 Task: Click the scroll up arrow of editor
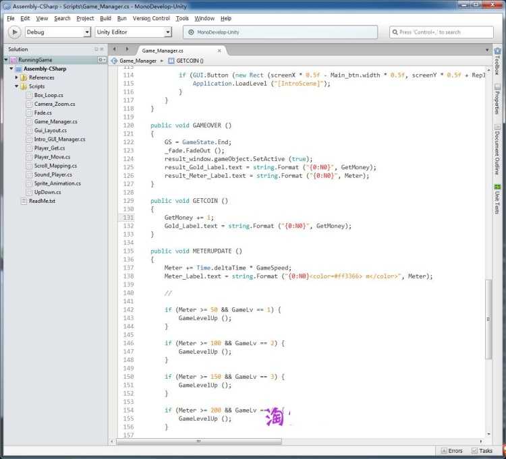click(488, 69)
